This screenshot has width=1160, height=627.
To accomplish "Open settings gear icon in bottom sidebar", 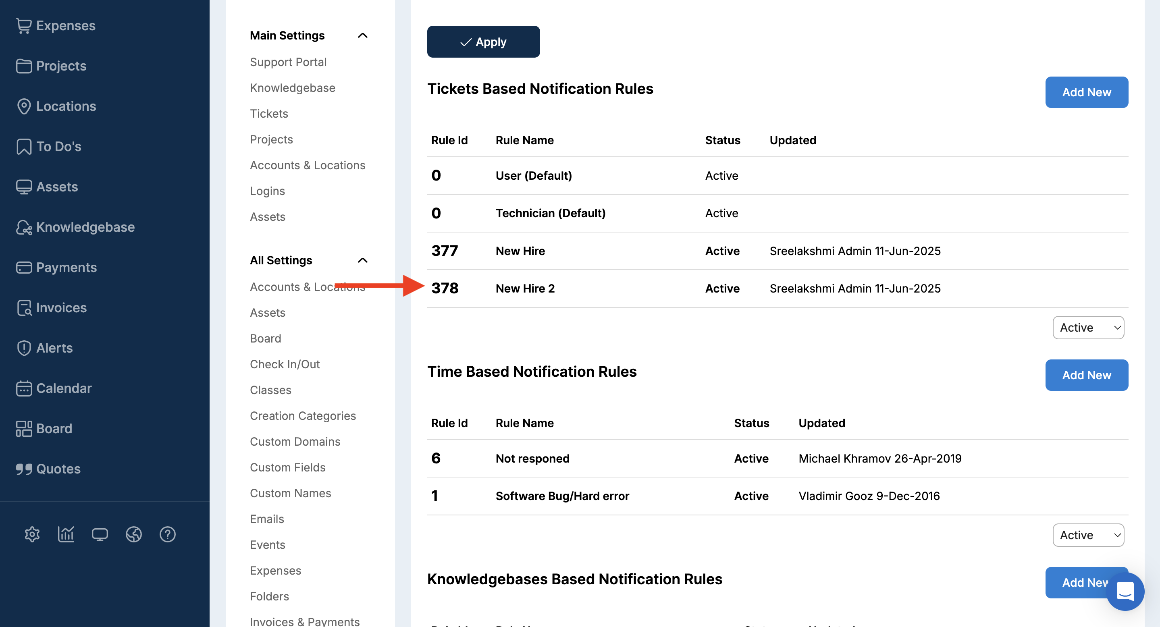I will [32, 534].
